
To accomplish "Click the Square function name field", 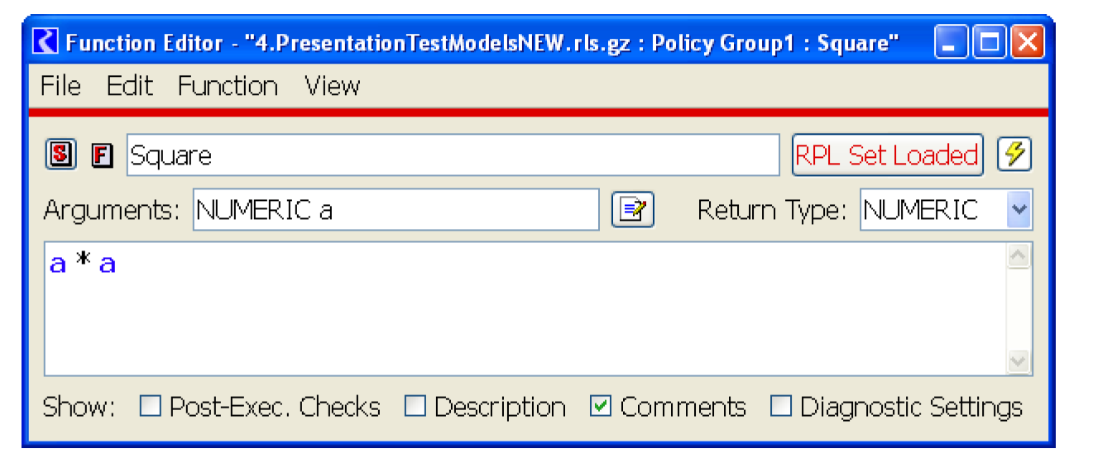I will 453,155.
